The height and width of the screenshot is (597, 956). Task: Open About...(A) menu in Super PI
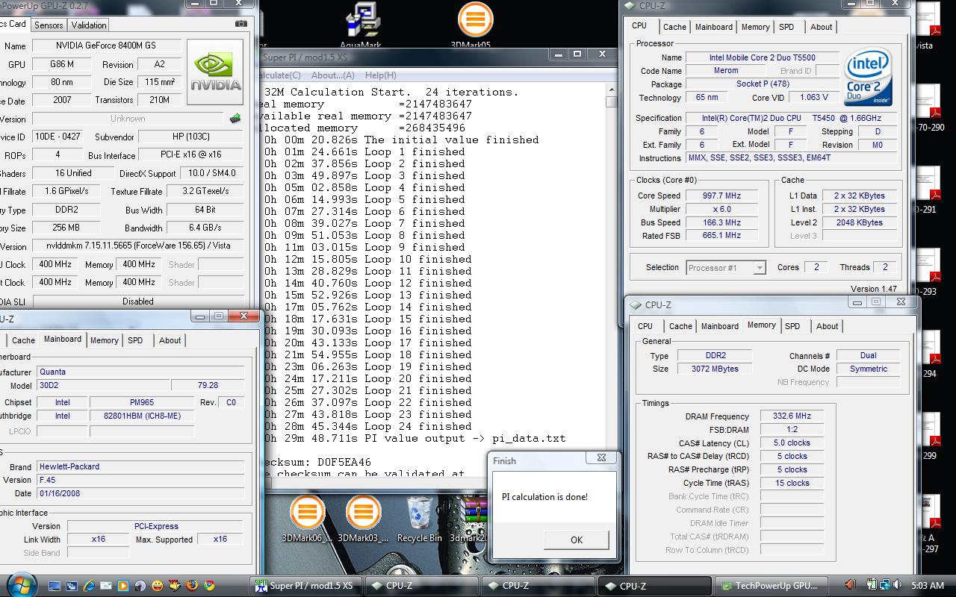[x=333, y=75]
